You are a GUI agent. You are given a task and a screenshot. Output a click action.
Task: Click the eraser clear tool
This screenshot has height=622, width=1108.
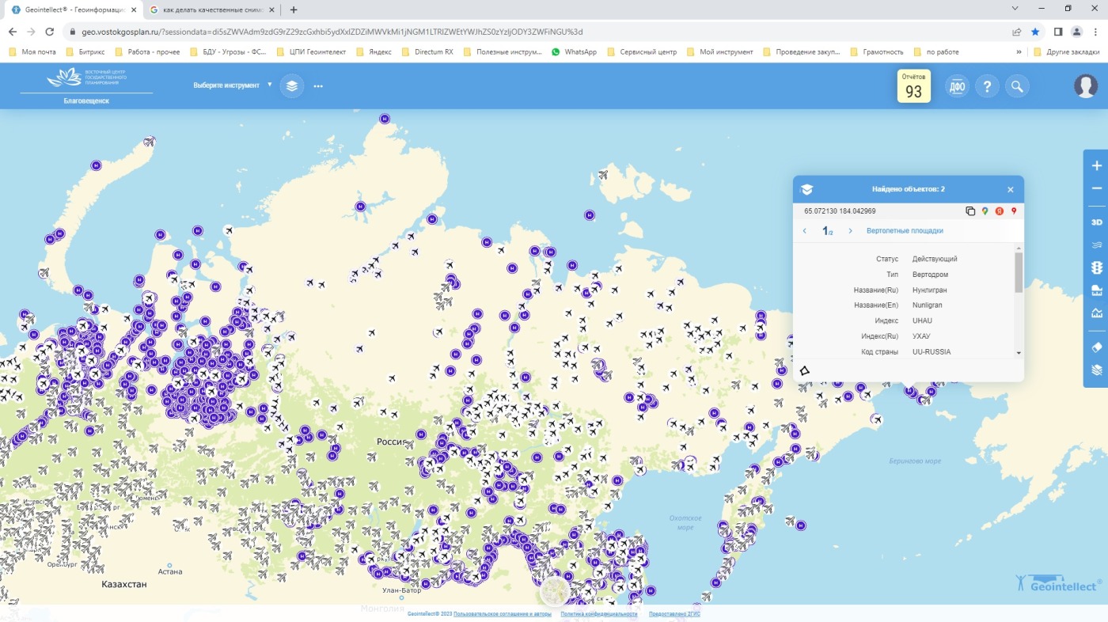pyautogui.click(x=1097, y=347)
